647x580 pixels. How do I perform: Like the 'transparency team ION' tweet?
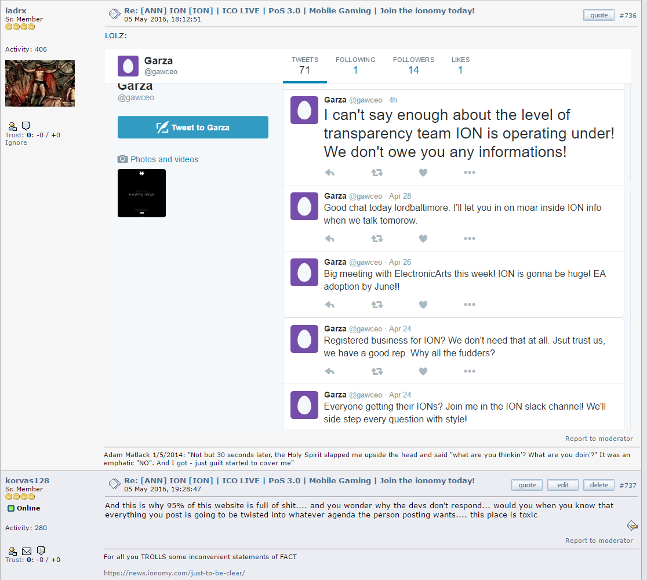click(x=423, y=173)
